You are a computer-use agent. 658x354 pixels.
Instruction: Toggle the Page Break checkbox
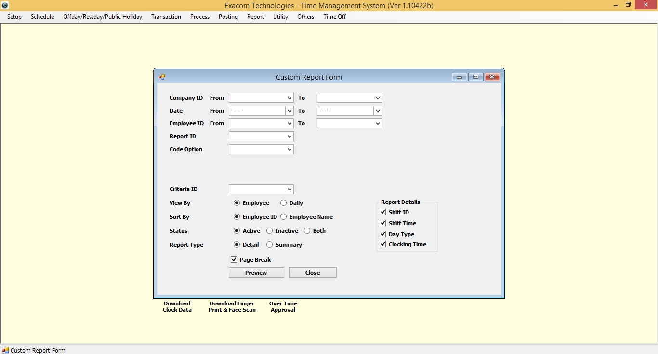tap(234, 260)
